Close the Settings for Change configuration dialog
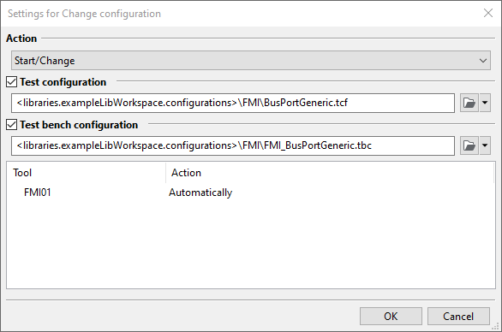This screenshot has width=502, height=332. [488, 13]
